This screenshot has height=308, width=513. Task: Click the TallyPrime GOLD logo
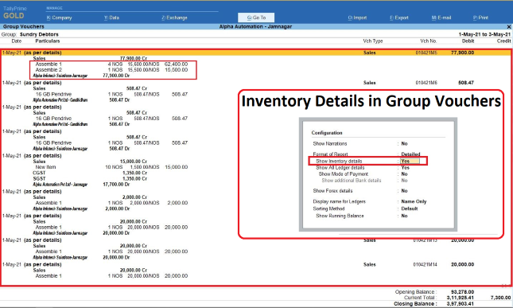point(14,13)
